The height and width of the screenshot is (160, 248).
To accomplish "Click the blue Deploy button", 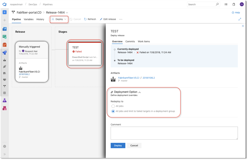I will 118,145.
